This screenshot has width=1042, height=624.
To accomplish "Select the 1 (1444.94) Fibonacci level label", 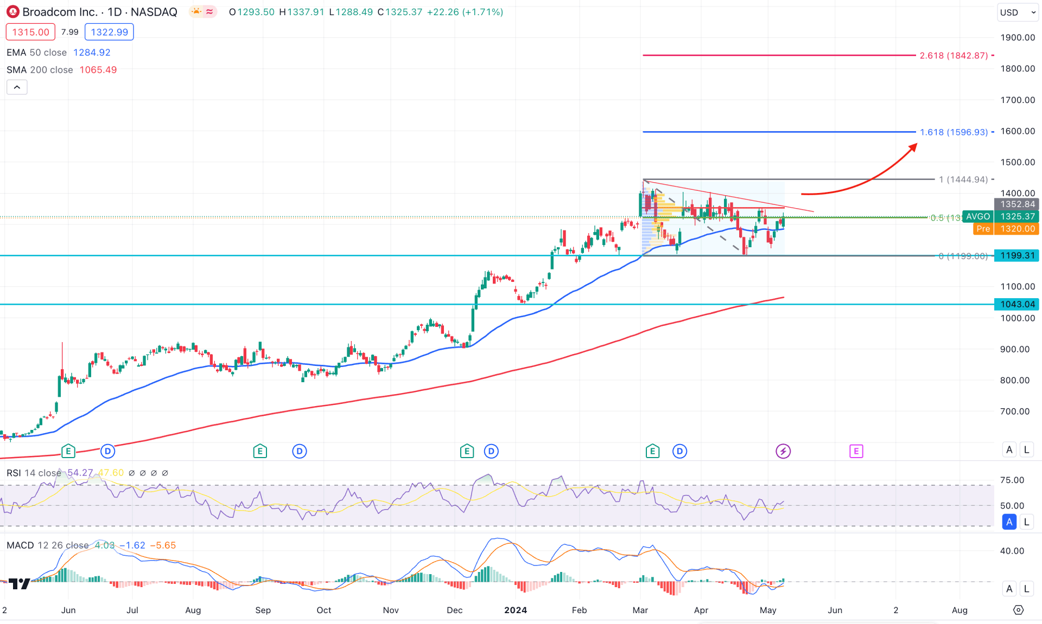I will click(x=963, y=179).
